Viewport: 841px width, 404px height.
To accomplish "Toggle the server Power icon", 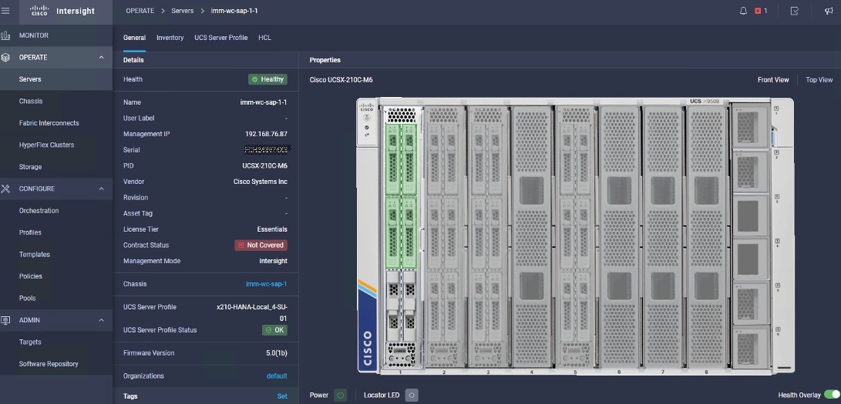I will [340, 396].
